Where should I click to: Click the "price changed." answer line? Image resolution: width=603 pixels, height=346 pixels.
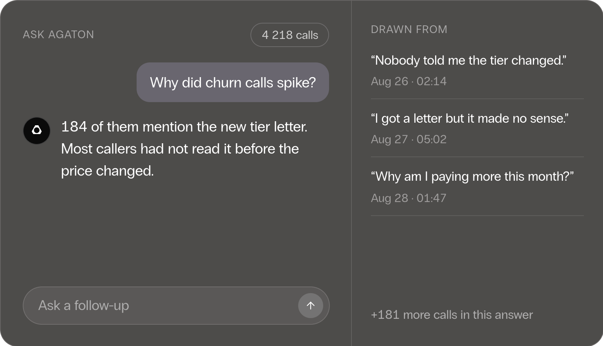pos(107,171)
